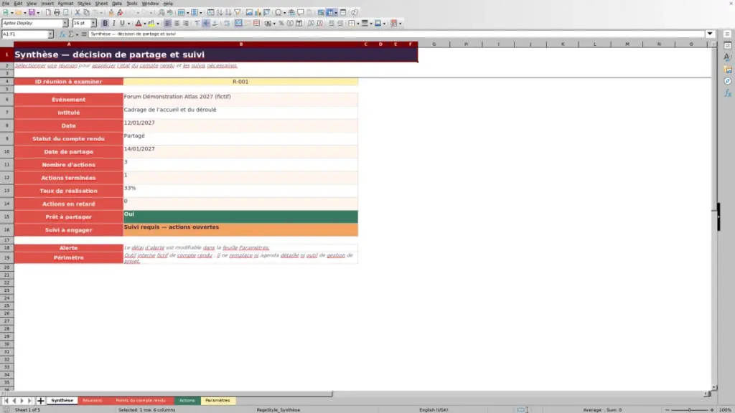Screen dimensions: 735x413
Task: Click the Cut scissors icon
Action: (x=78, y=12)
